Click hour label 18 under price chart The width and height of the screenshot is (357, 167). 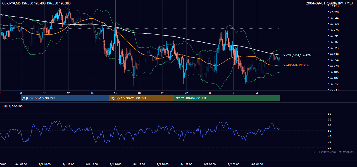coord(139,93)
